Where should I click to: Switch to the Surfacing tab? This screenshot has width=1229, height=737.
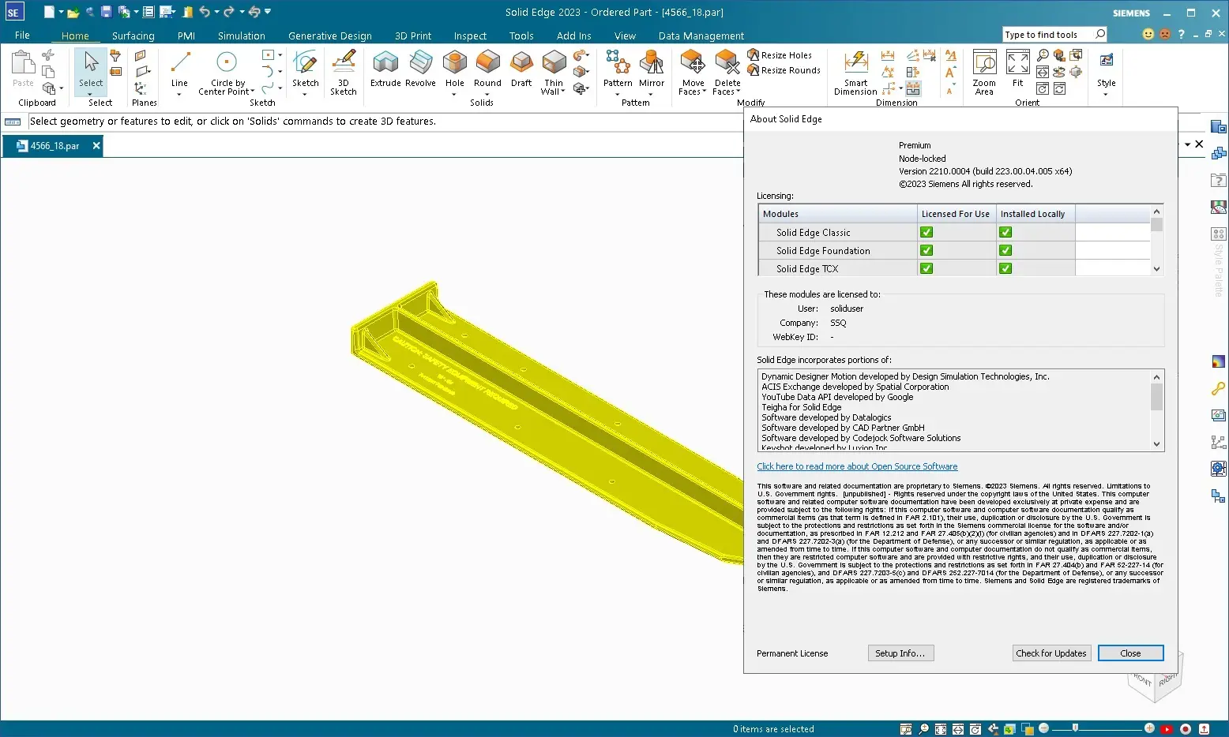coord(133,36)
